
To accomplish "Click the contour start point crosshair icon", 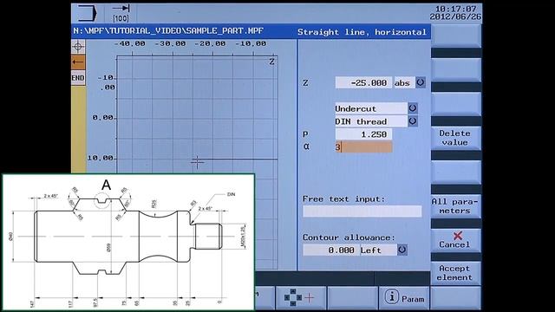I will (78, 46).
